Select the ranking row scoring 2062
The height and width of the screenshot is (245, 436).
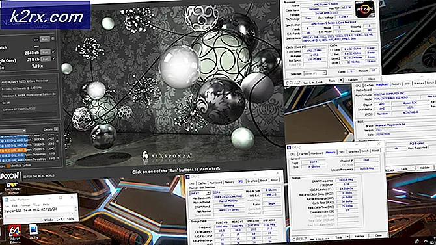(x=27, y=144)
